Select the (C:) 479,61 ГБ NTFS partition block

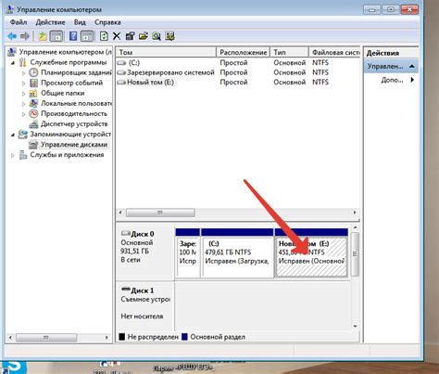237,252
